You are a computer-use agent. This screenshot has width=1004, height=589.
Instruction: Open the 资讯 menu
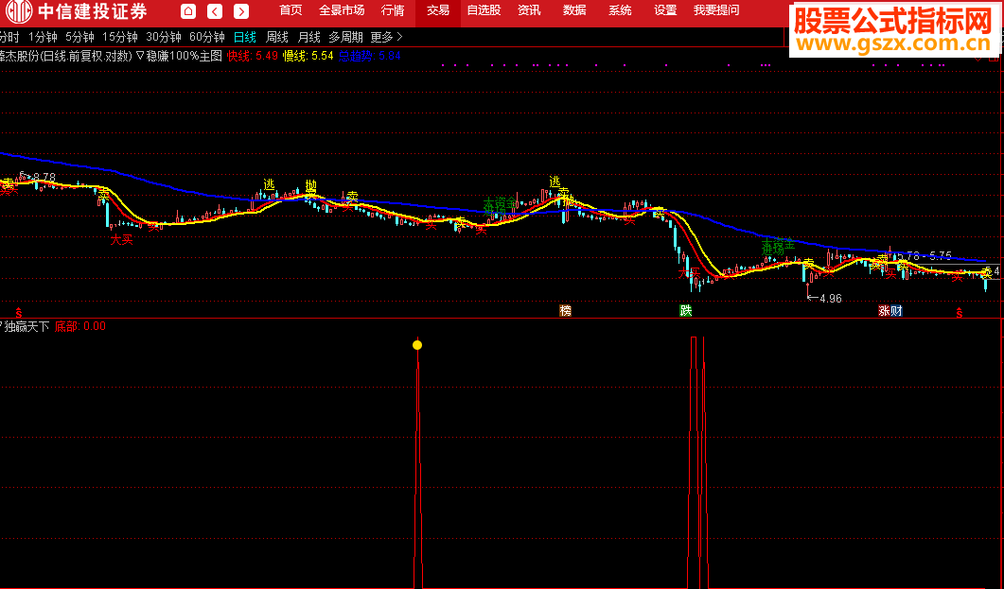click(x=529, y=10)
